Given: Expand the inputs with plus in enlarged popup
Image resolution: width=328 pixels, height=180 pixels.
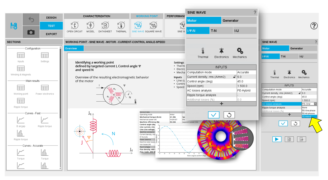Looking at the screenshot, I should coord(221,104).
